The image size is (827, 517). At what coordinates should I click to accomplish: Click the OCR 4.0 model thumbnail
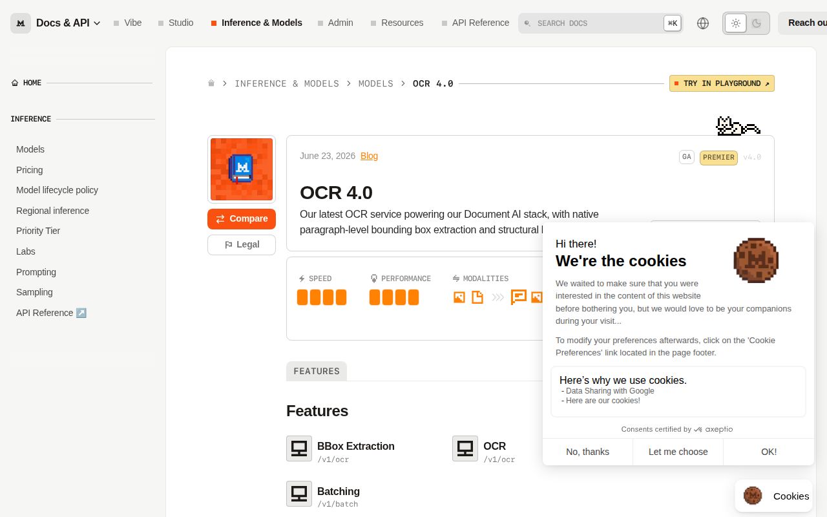pyautogui.click(x=242, y=169)
